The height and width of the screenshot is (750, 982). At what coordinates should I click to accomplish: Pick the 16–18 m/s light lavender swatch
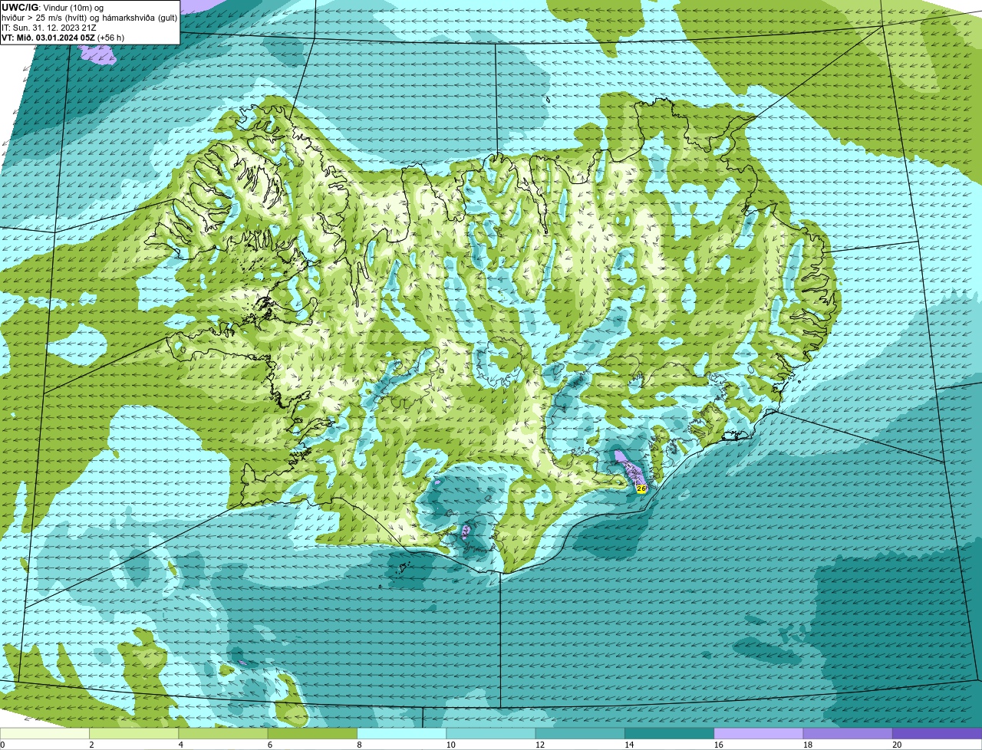759,733
